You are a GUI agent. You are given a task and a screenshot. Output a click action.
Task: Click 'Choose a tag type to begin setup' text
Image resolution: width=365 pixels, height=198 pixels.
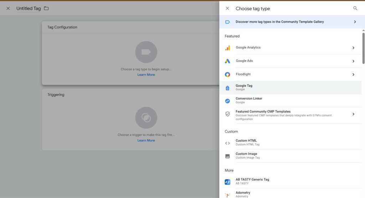click(x=146, y=69)
